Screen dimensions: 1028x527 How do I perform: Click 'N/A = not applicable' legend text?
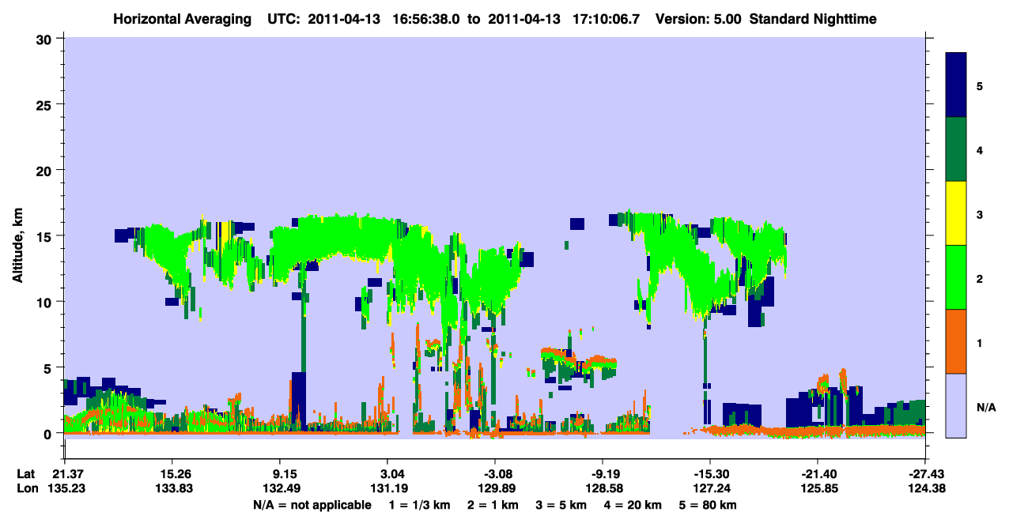(x=312, y=505)
